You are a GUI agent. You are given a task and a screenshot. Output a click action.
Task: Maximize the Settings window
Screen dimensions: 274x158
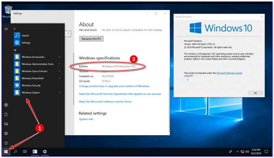[156, 13]
